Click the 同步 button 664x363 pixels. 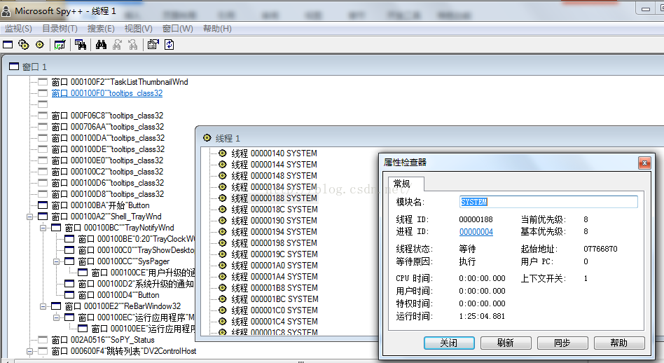(562, 343)
